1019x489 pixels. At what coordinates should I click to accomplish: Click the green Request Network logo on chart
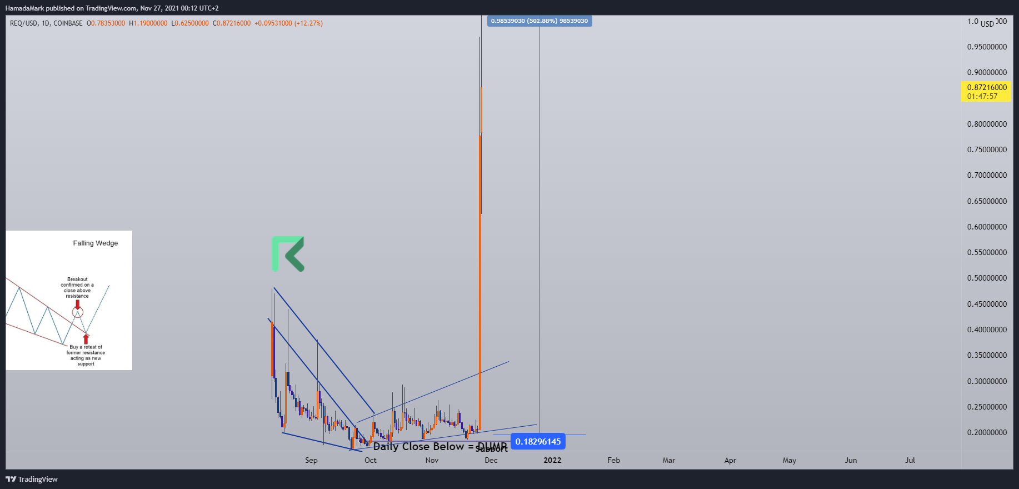(x=288, y=254)
